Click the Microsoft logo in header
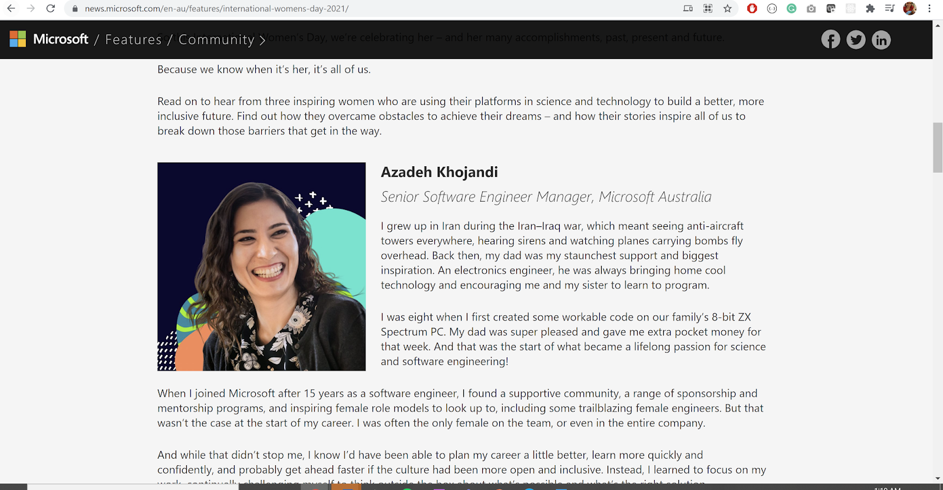The image size is (943, 490). [49, 39]
